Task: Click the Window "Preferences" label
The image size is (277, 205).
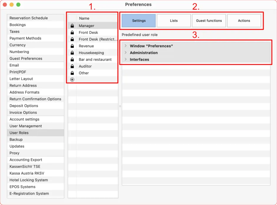Action: click(151, 46)
